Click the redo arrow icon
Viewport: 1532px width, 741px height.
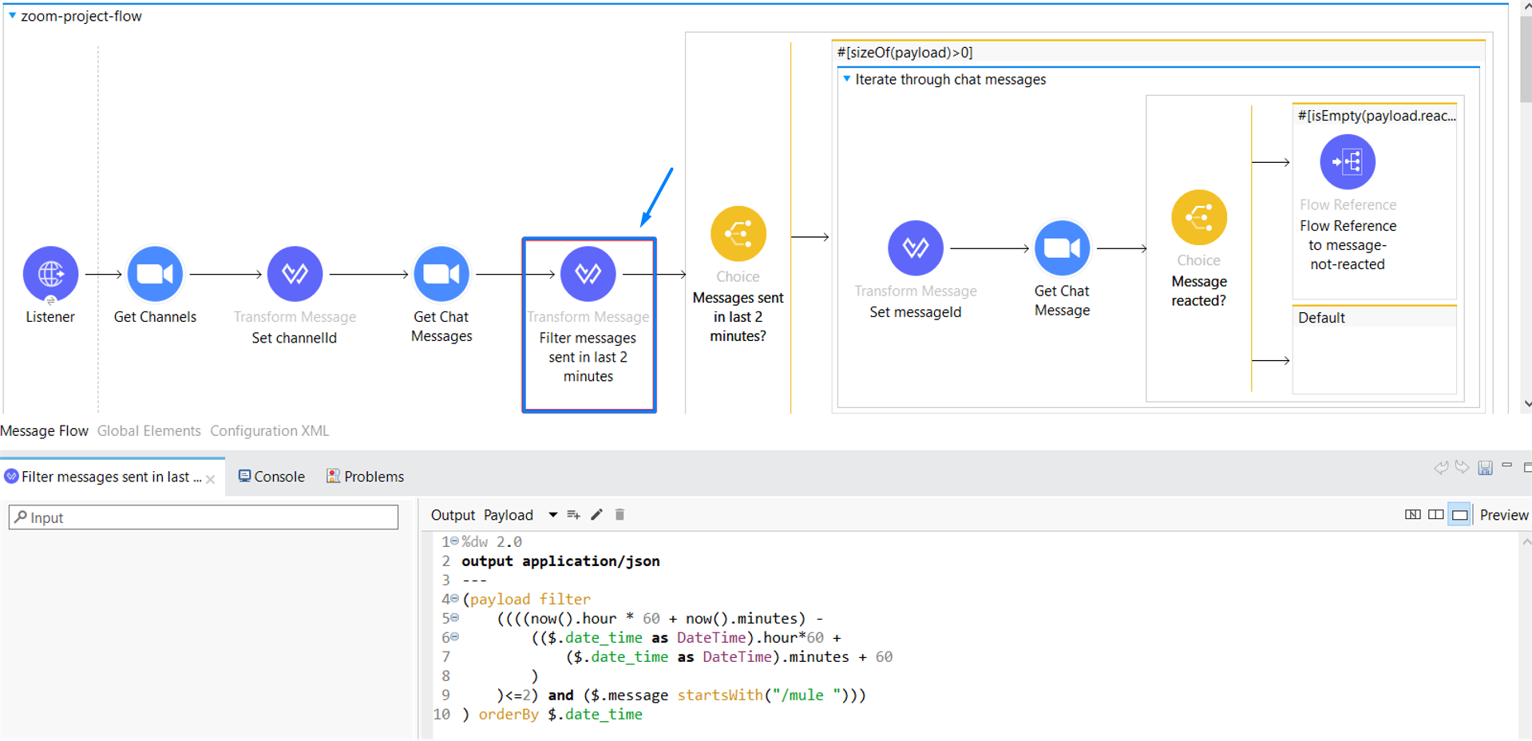(x=1462, y=468)
